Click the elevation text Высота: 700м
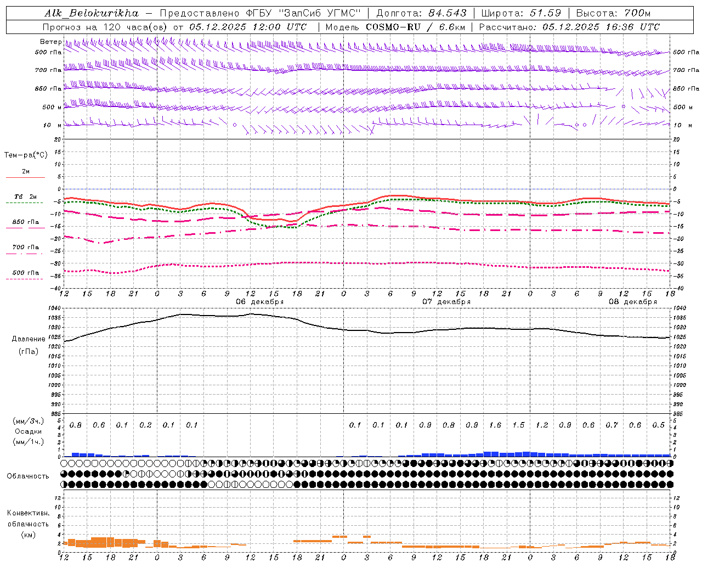Viewport: 702px width, 562px height. (x=613, y=13)
